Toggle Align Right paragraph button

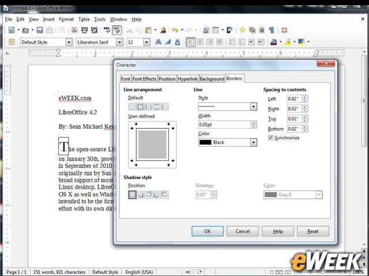[x=209, y=42]
